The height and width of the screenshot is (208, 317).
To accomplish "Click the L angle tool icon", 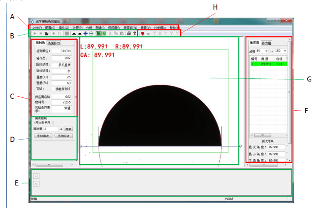I will click(154, 34).
